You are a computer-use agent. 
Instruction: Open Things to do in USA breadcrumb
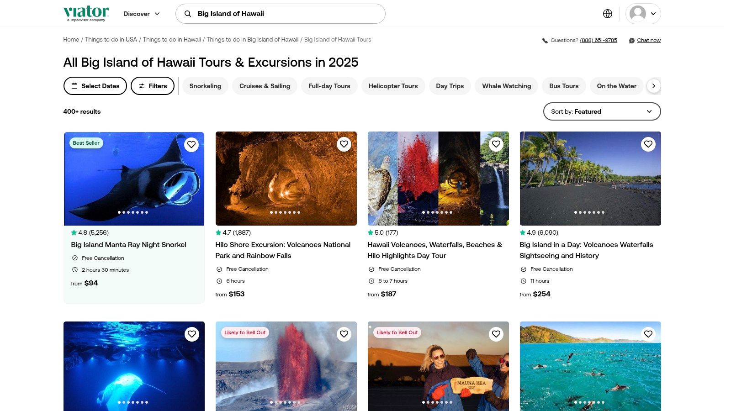click(x=111, y=40)
